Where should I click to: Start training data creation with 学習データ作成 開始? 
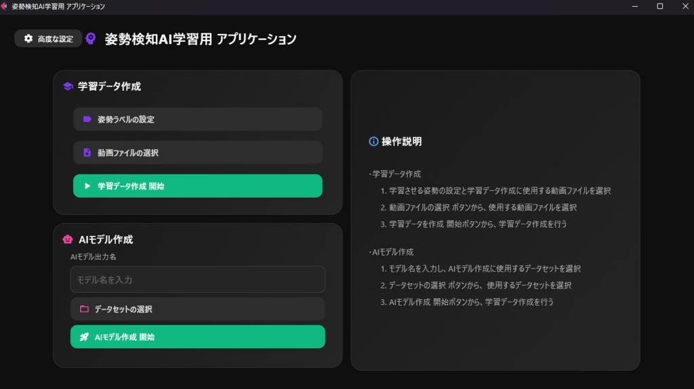197,186
